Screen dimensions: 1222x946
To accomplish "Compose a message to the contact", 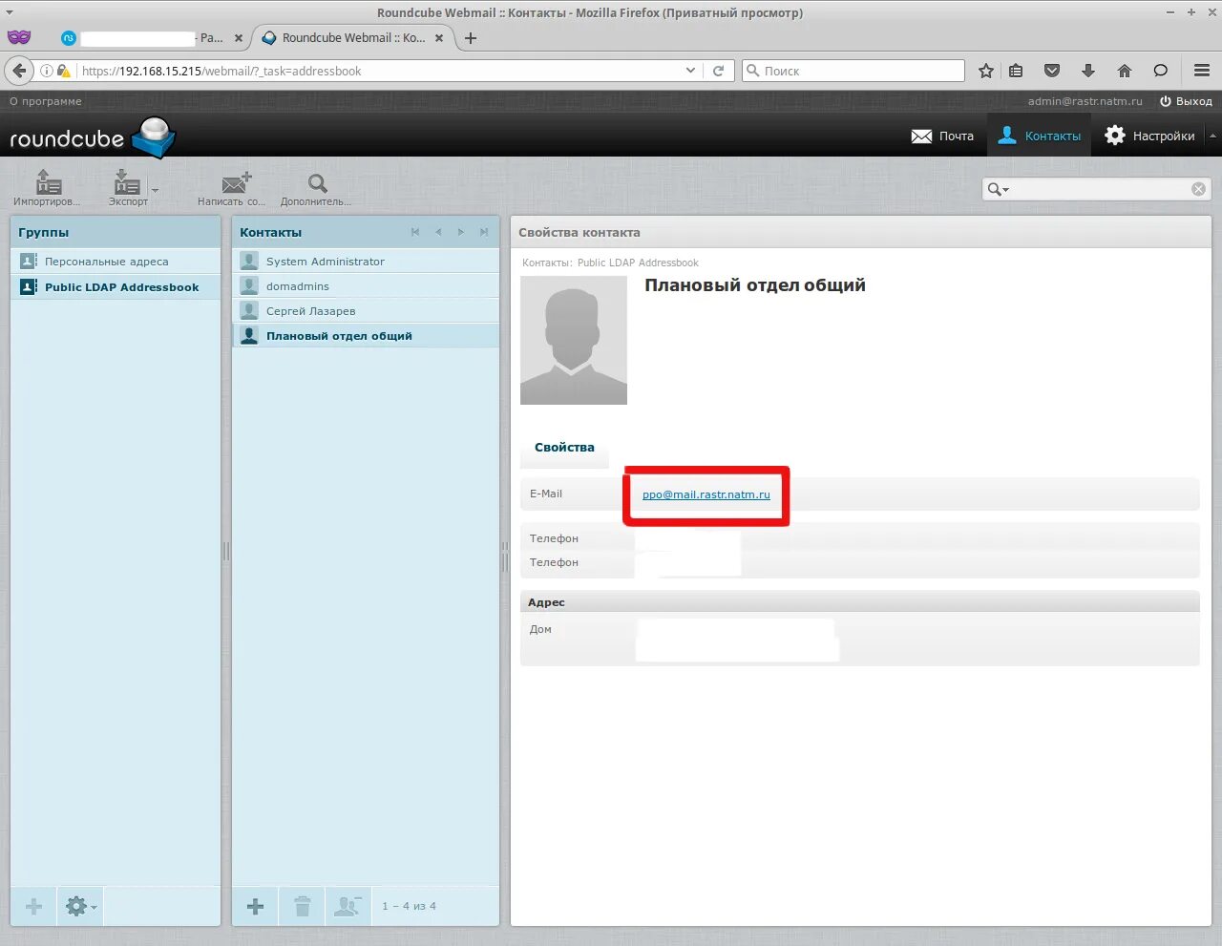I will coord(232,187).
